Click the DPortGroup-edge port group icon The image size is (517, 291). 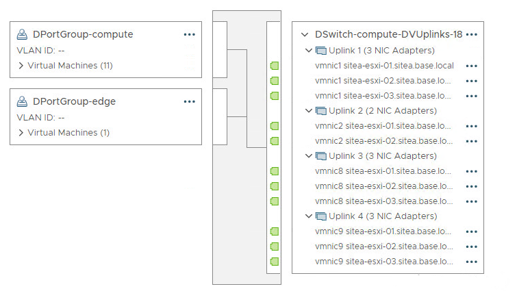(23, 101)
